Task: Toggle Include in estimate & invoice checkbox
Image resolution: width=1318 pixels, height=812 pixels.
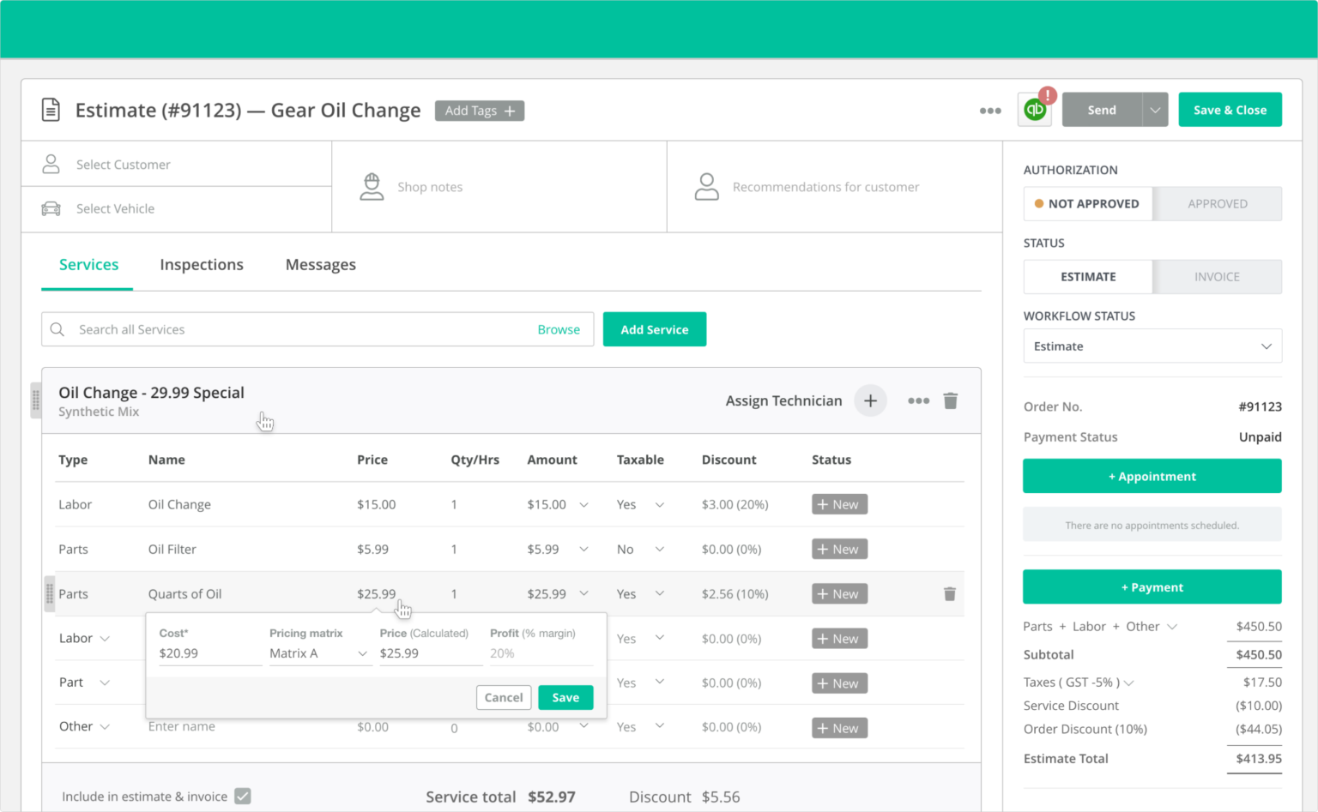Action: point(243,797)
